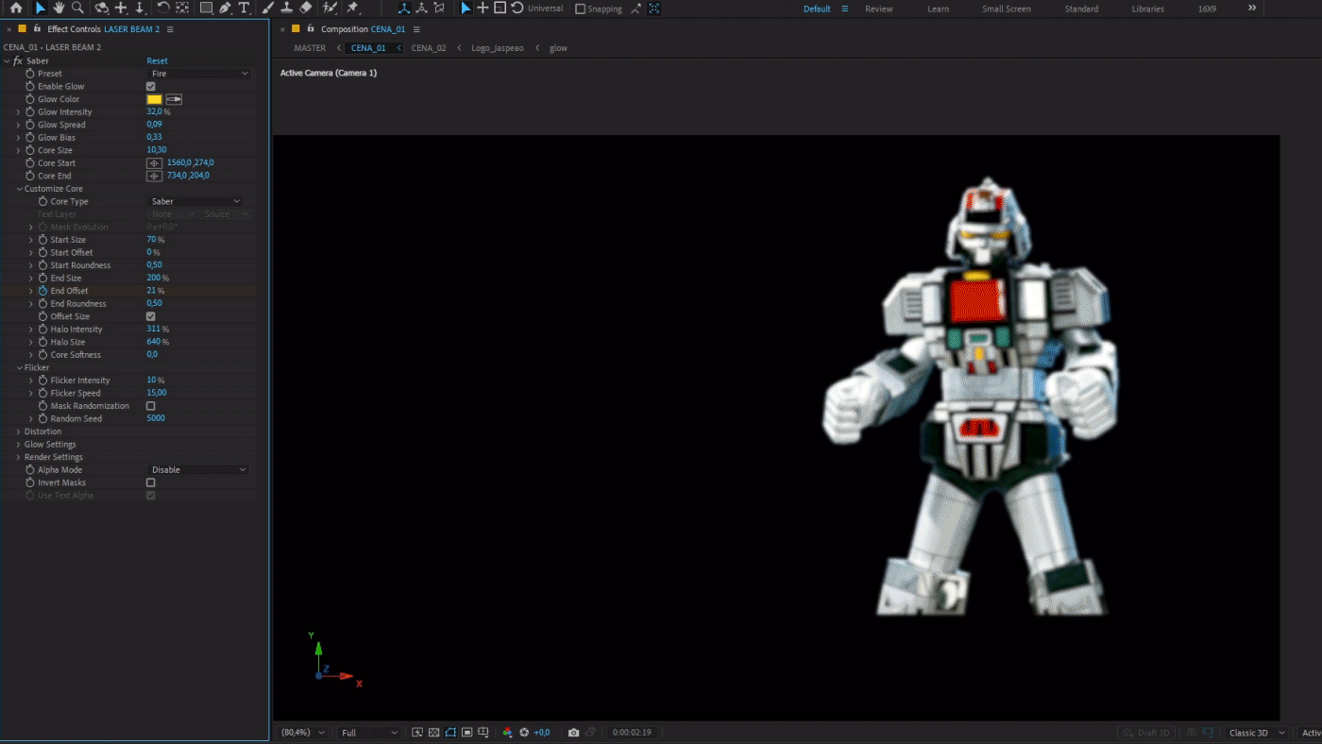Screen dimensions: 1322x744
Task: Expand the Distortion section
Action: 18,431
